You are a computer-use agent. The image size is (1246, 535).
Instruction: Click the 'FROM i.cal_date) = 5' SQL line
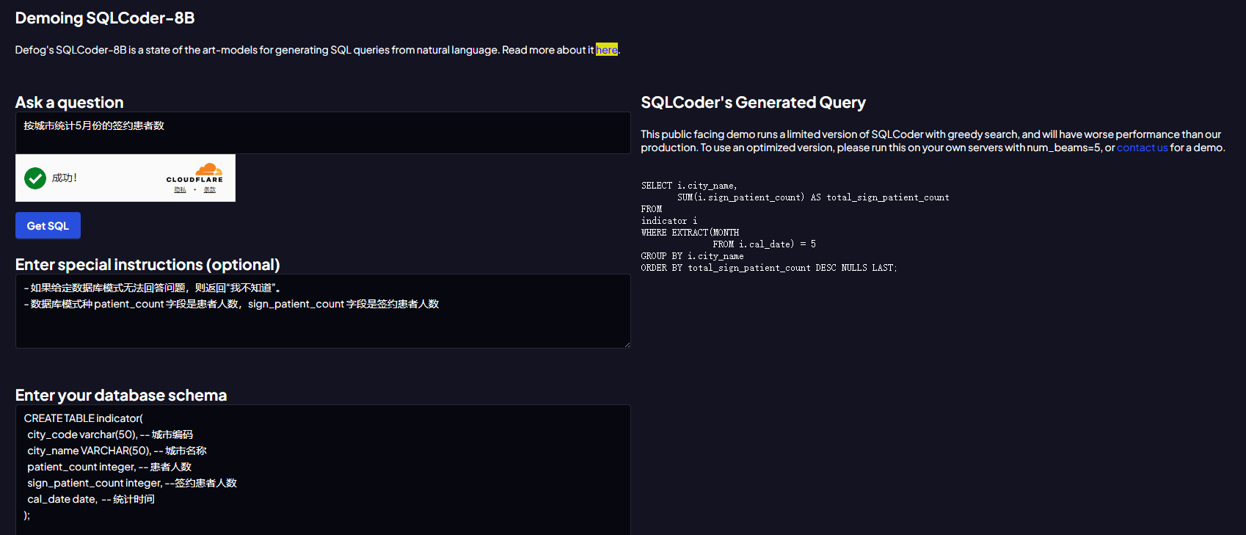pos(764,244)
